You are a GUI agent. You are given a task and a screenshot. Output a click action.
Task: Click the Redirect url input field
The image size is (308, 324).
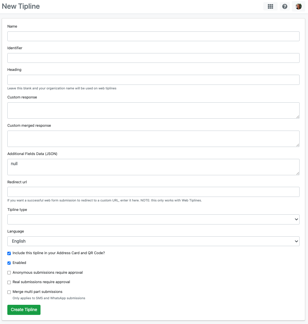[x=153, y=192]
